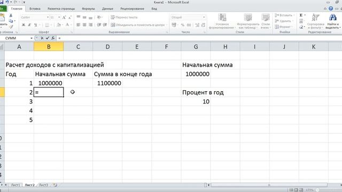The image size is (342, 192).
Task: Align text to the left
Action: click(x=79, y=25)
